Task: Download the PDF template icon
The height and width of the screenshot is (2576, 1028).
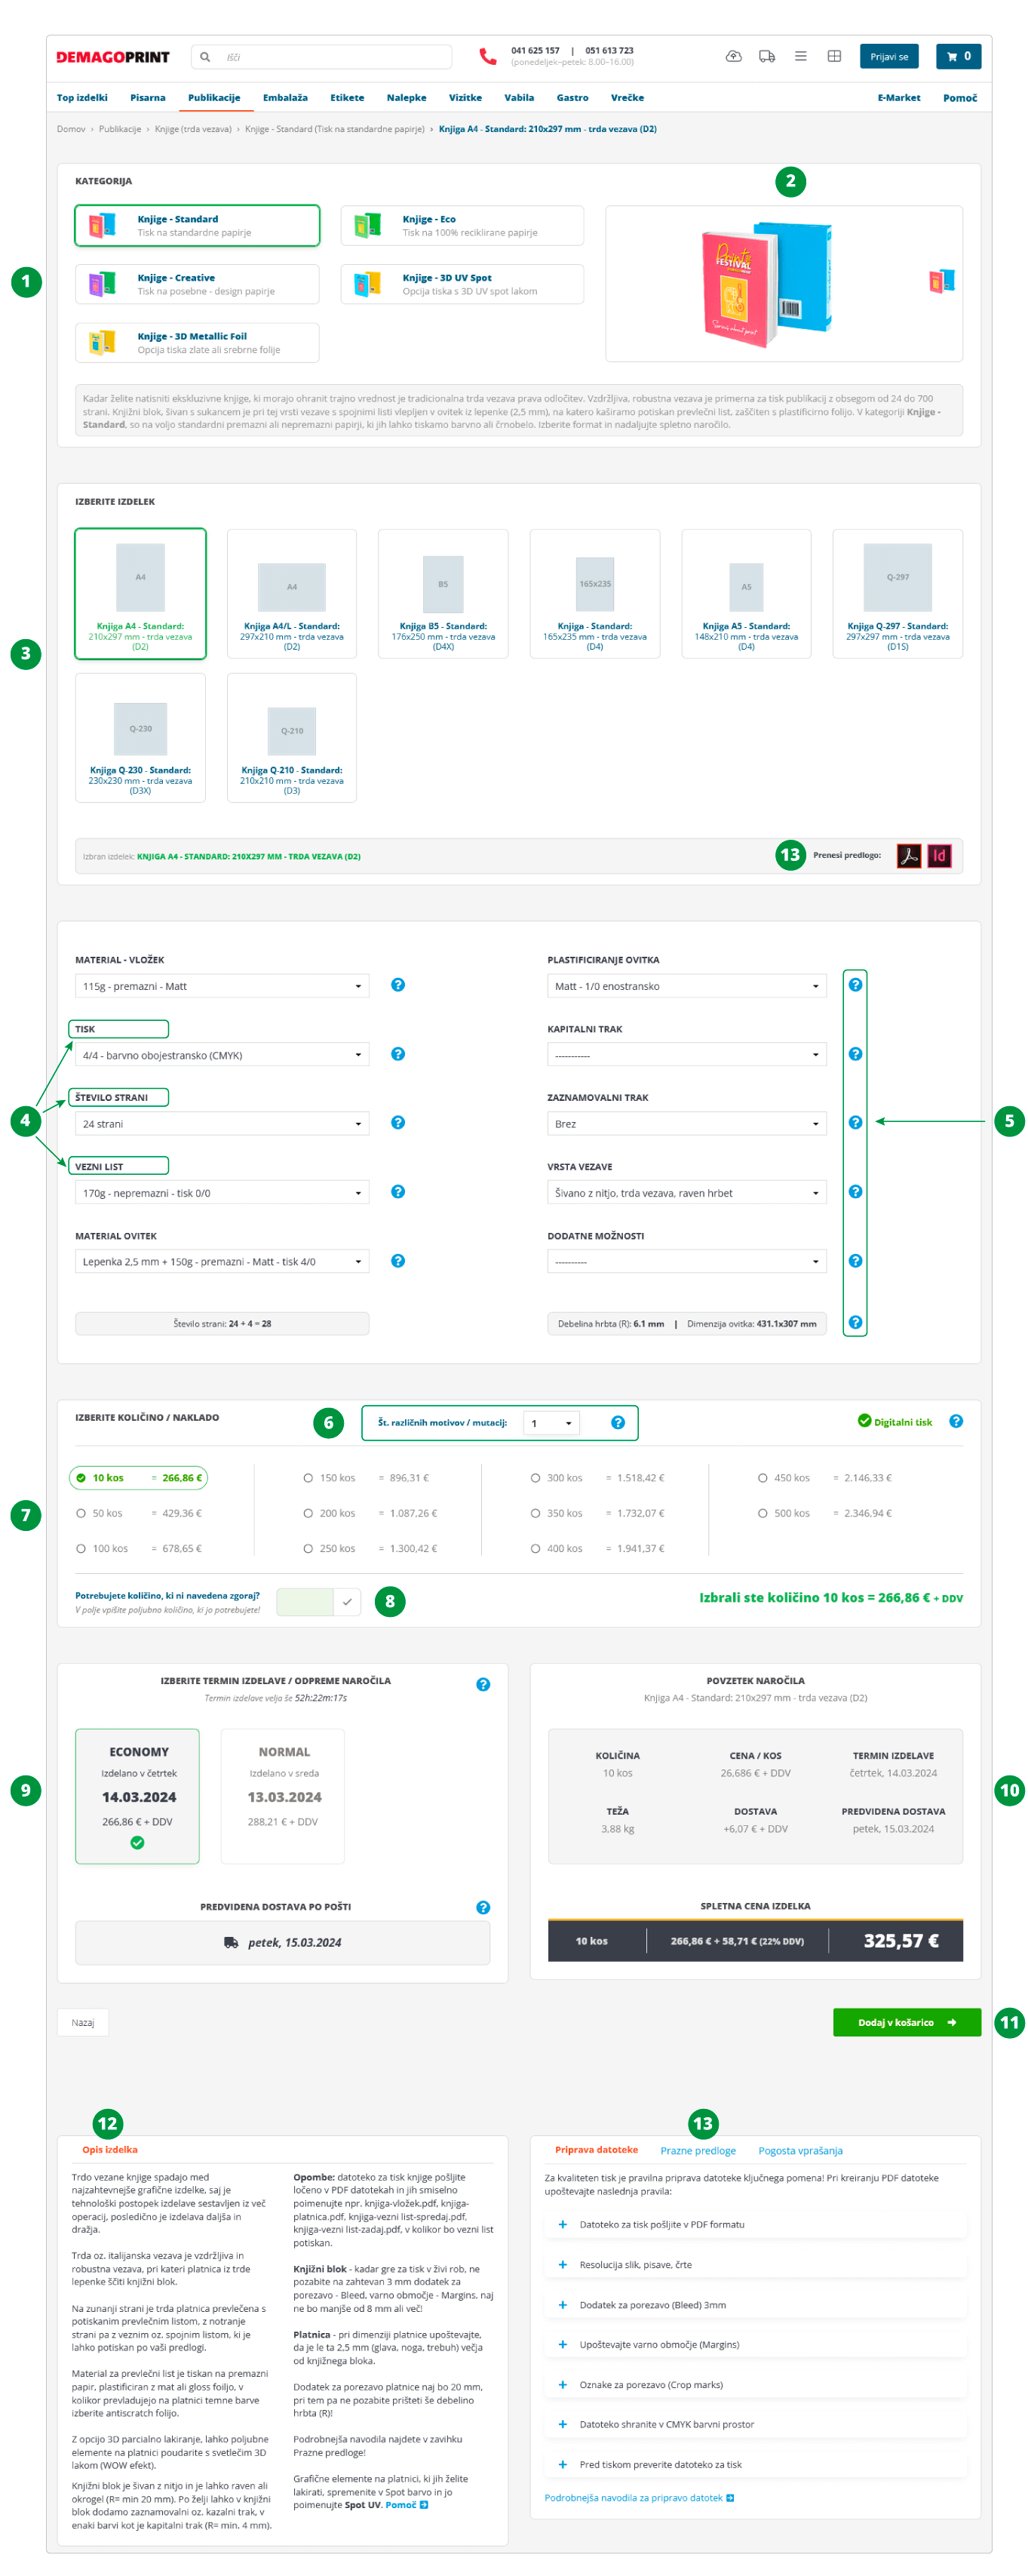Action: pyautogui.click(x=908, y=856)
